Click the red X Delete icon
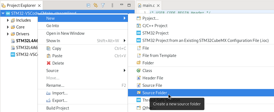 pos(48,63)
